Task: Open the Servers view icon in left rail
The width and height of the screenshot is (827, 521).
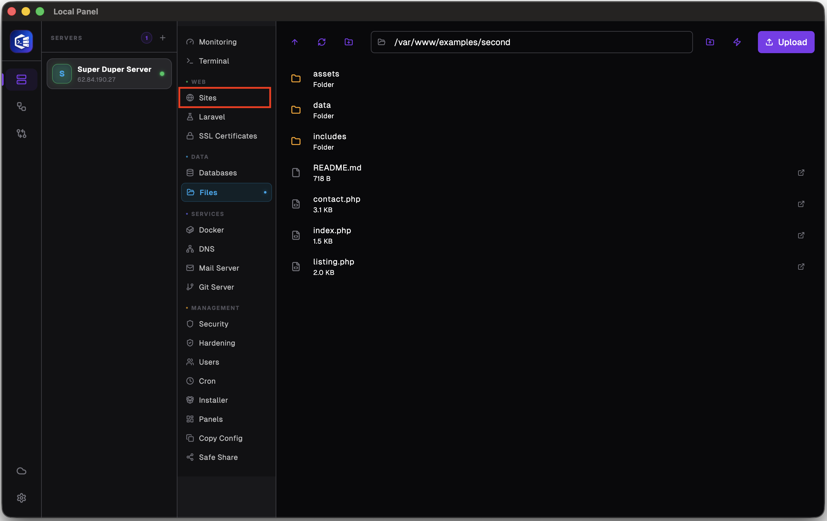Action: [21, 79]
